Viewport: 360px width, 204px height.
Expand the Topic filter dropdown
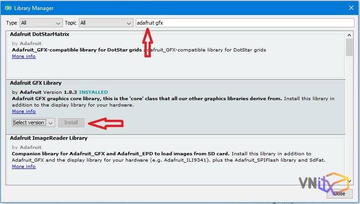point(105,23)
